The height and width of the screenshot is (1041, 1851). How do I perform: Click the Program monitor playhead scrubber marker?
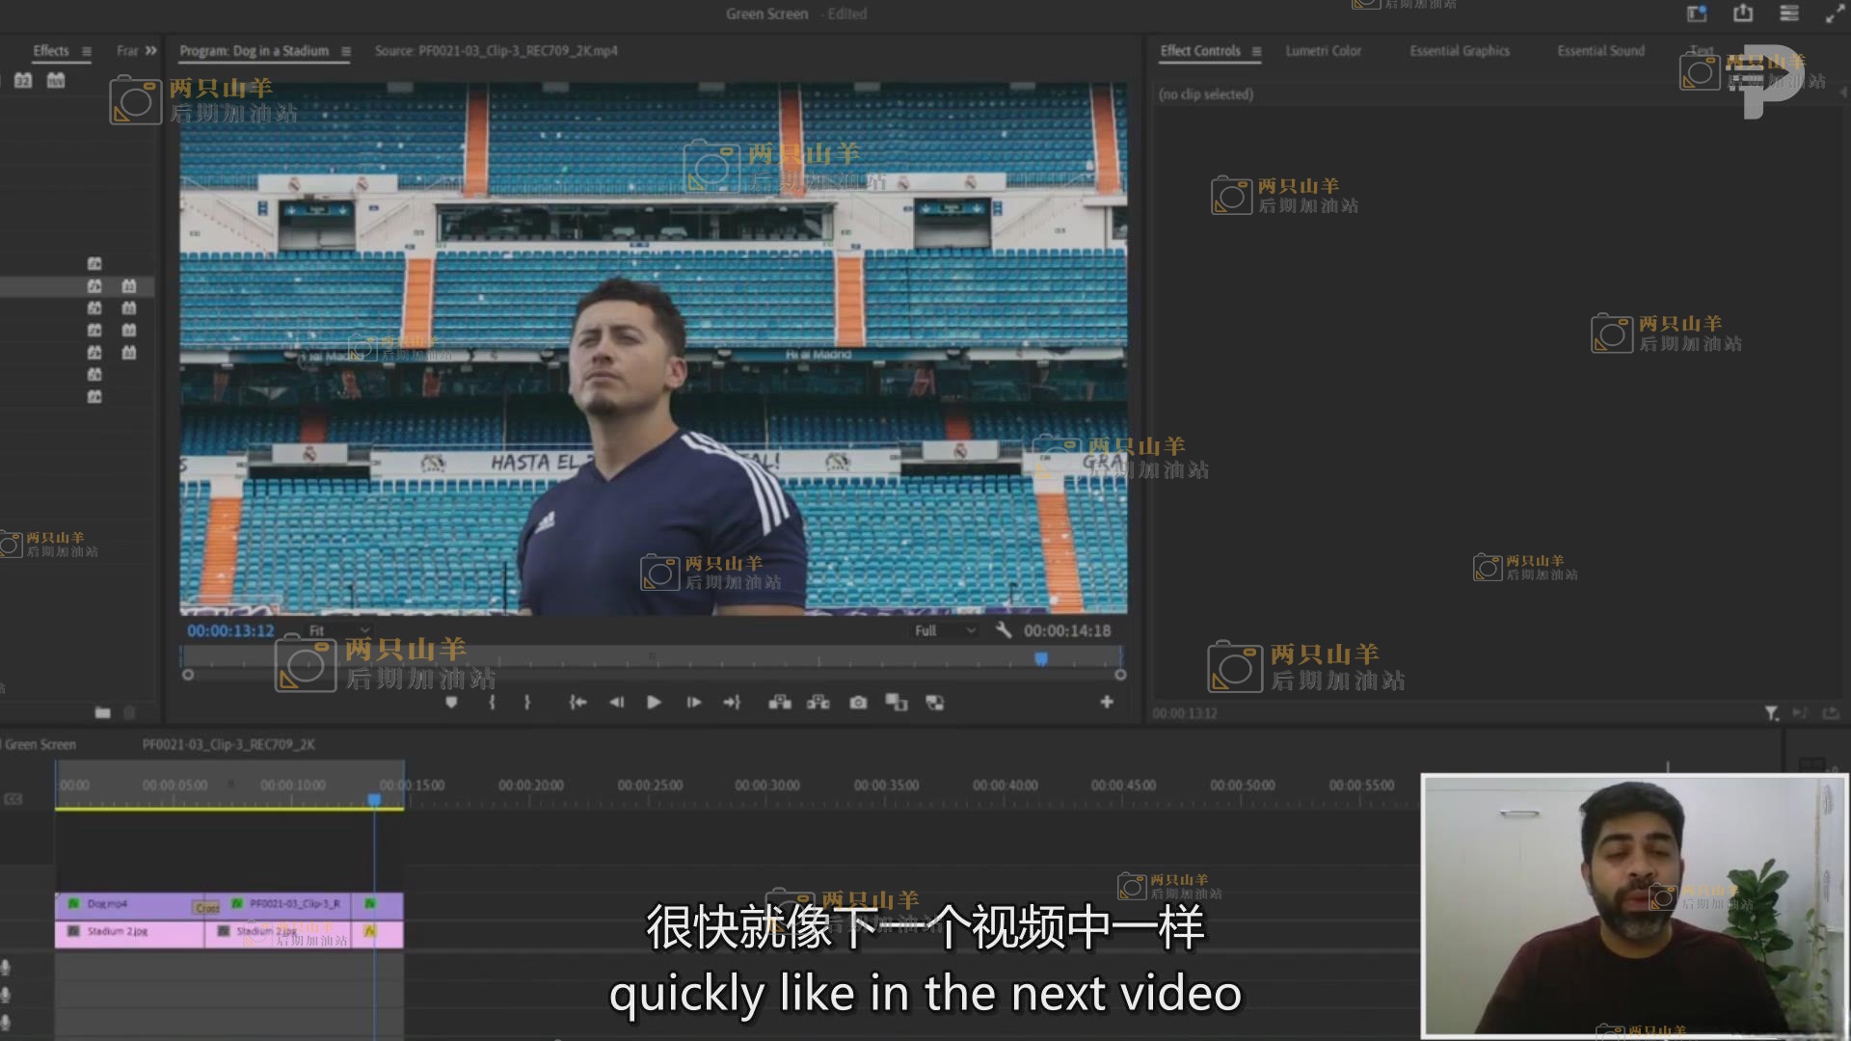1041,659
